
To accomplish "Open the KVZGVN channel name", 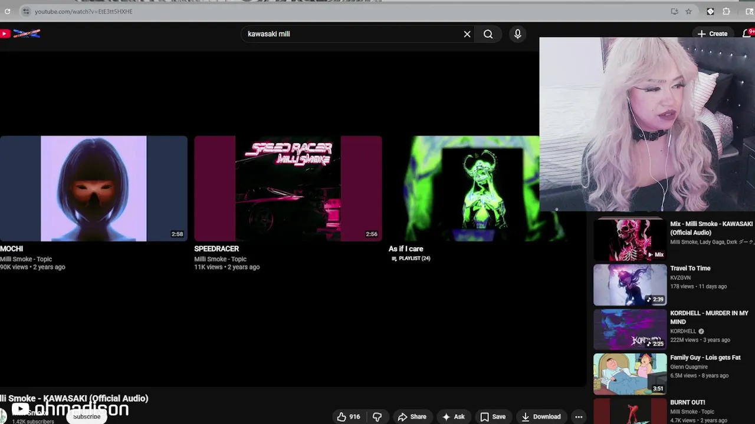I will point(680,277).
